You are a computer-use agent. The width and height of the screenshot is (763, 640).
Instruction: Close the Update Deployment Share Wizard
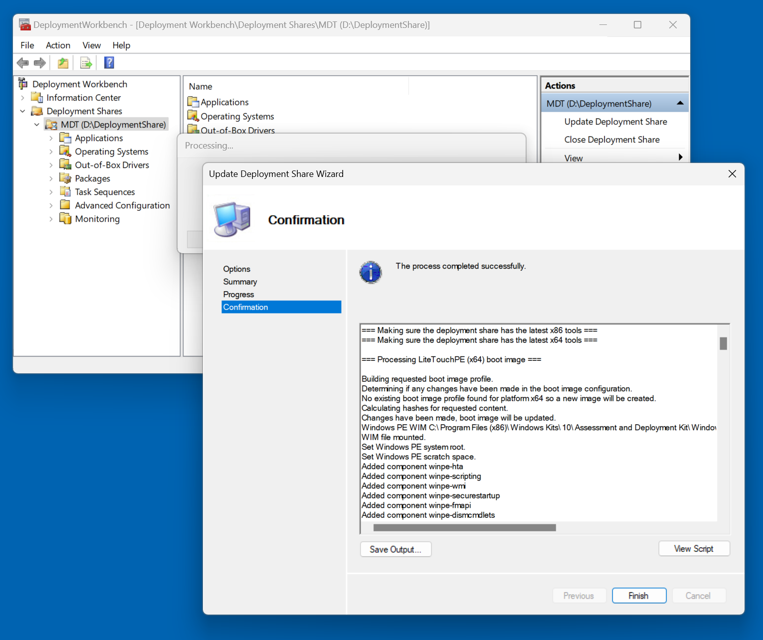click(x=732, y=173)
